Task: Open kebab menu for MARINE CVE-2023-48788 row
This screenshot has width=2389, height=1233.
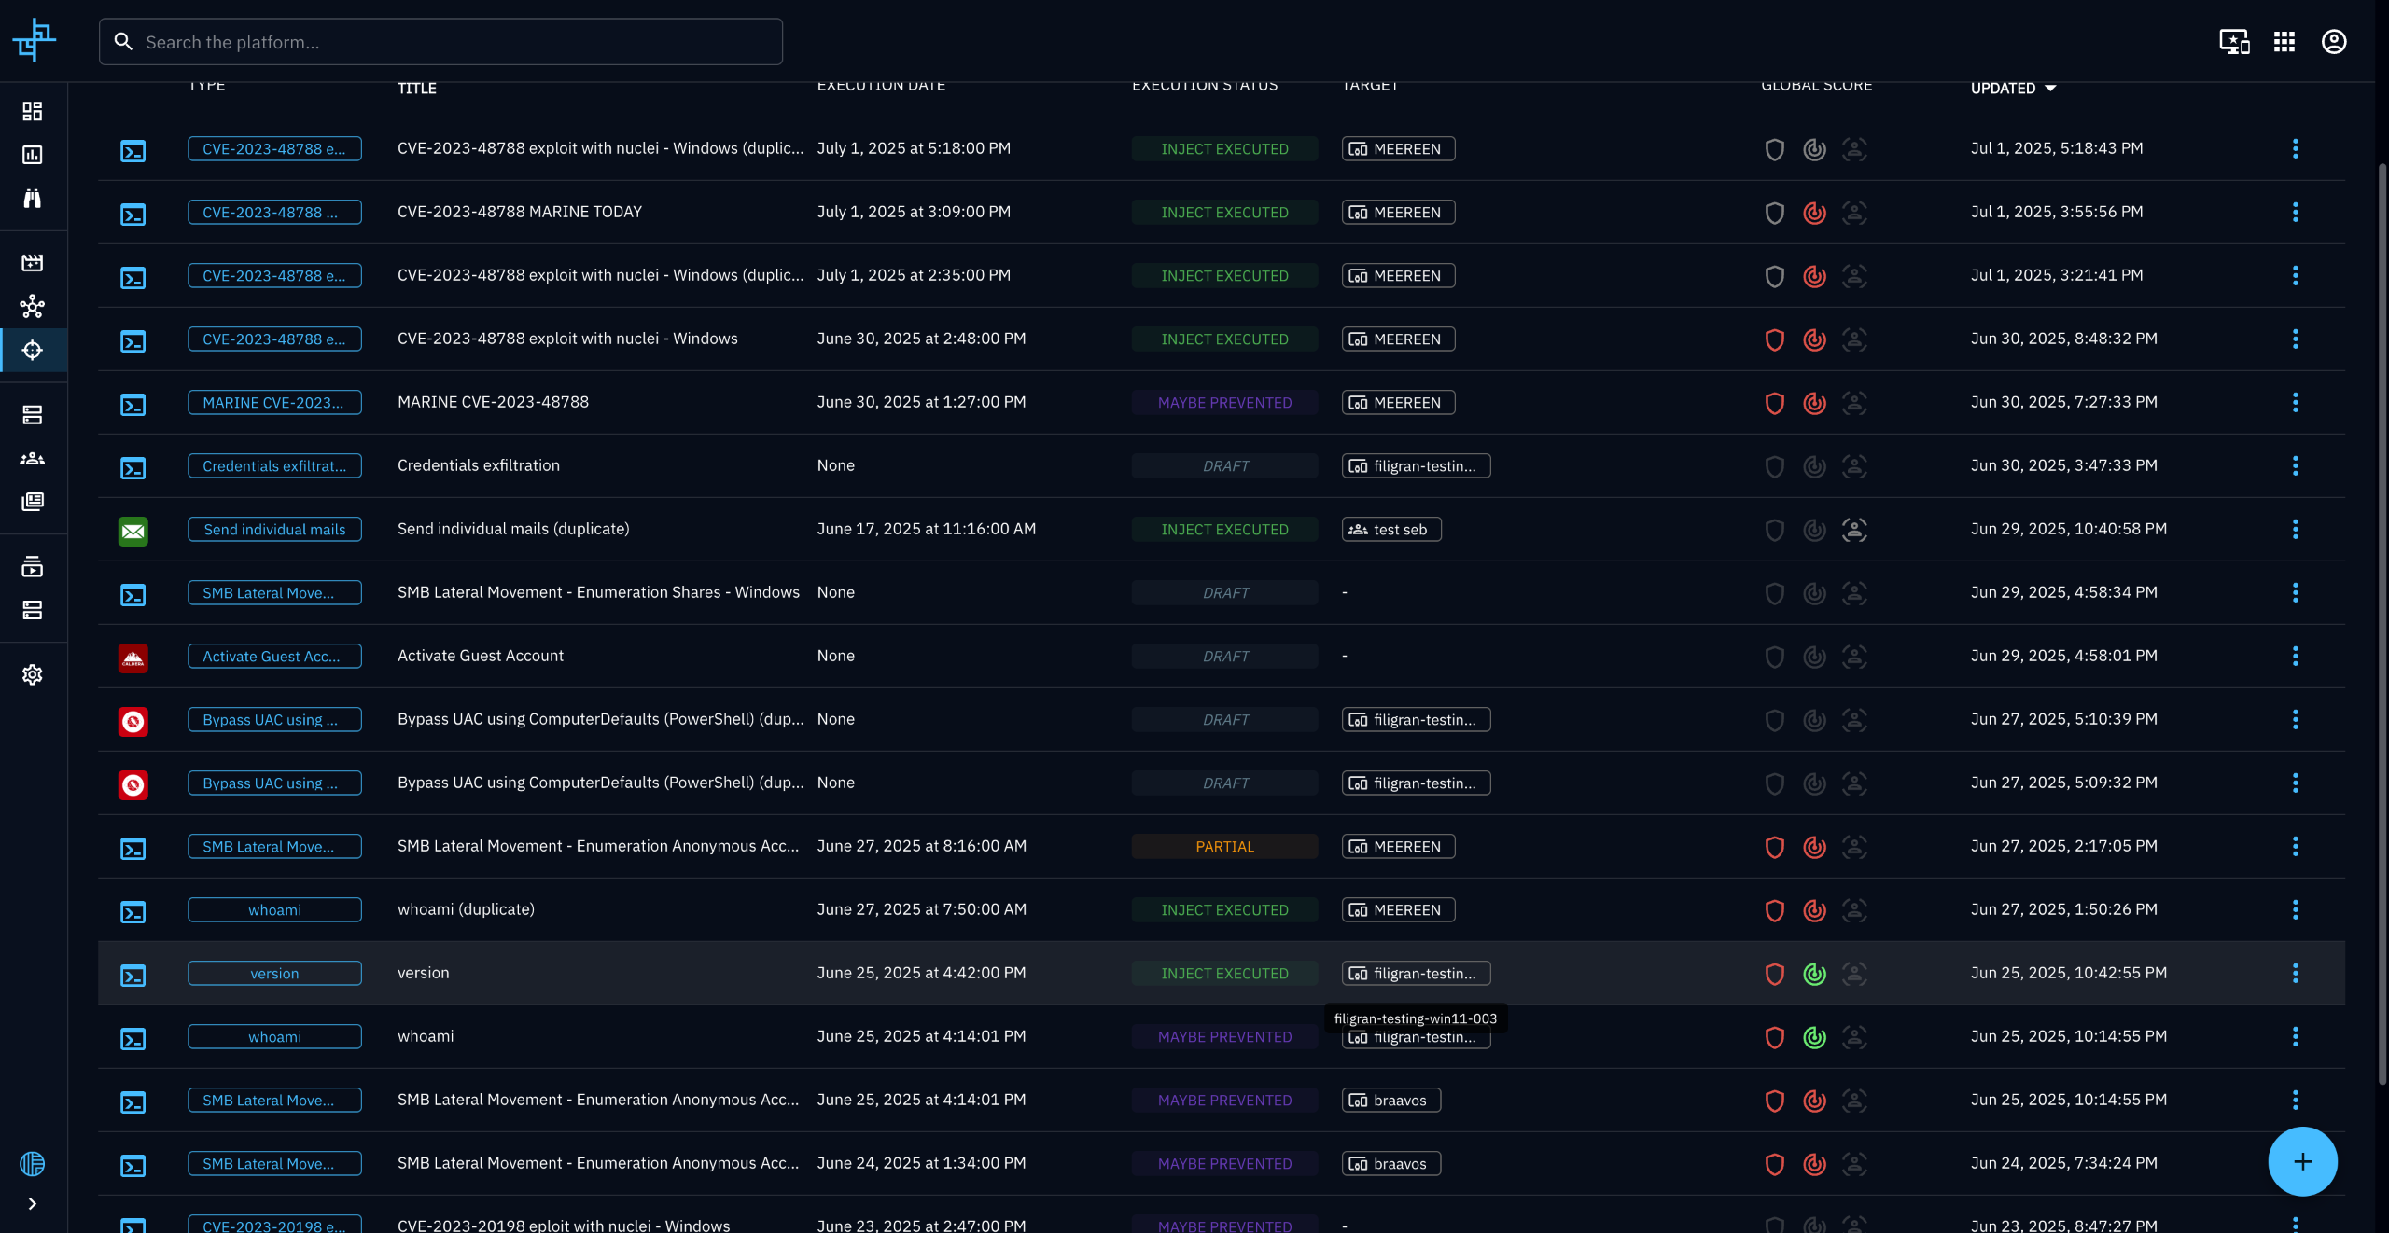Action: (x=2295, y=402)
